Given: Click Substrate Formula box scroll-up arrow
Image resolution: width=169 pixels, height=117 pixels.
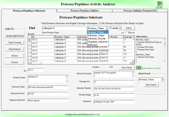Looking at the screenshot, I should 133,72.
